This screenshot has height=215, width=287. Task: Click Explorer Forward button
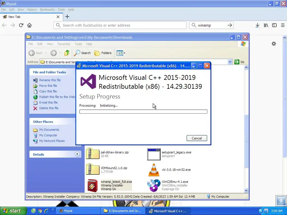[54, 53]
